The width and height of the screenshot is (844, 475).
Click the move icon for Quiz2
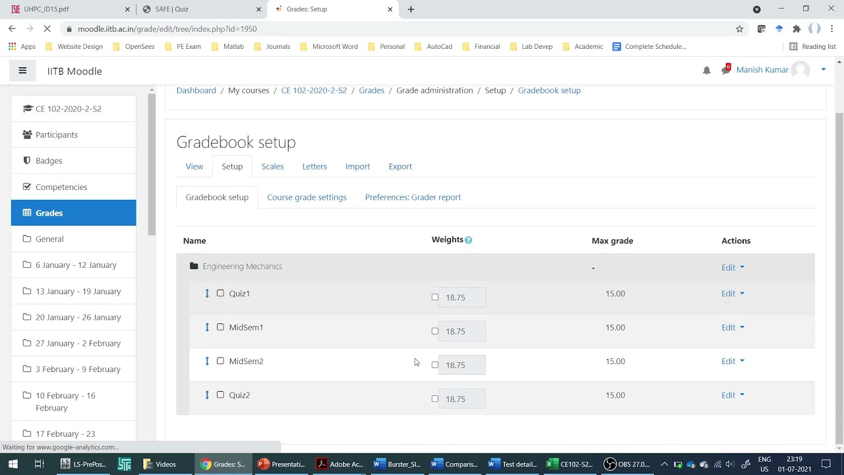[207, 395]
